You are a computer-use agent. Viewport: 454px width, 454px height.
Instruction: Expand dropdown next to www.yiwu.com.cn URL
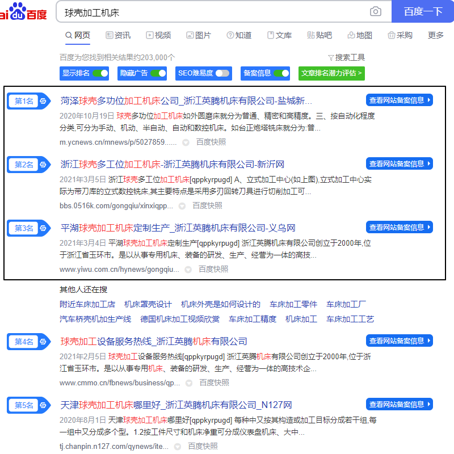188,270
